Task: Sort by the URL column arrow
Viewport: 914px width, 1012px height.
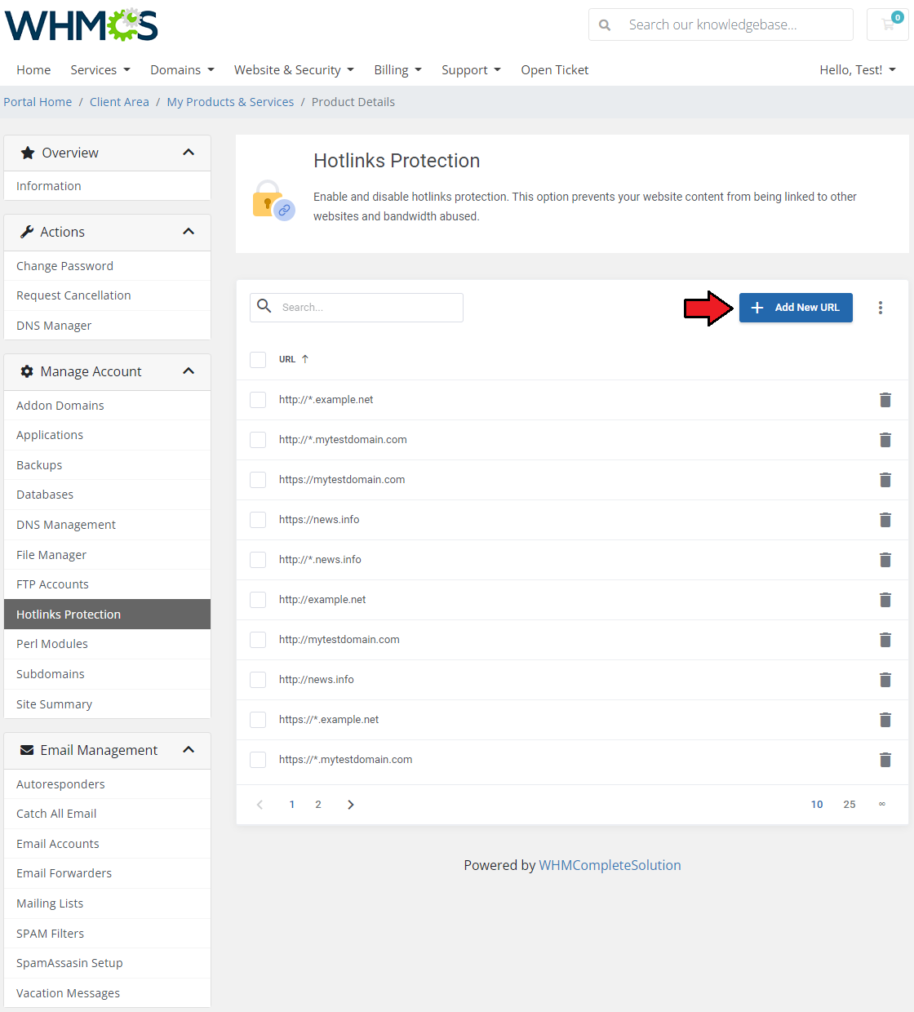Action: pos(305,359)
